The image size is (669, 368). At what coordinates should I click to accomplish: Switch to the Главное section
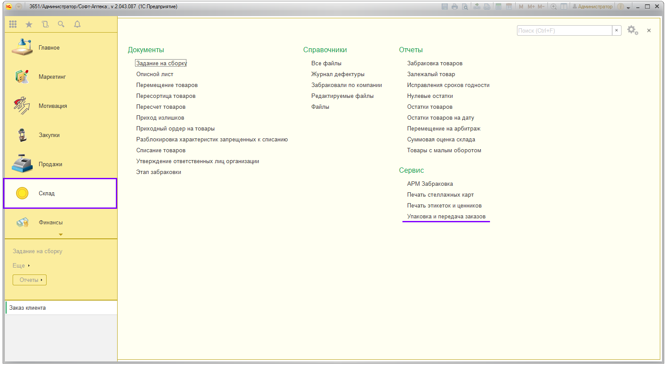(x=49, y=48)
